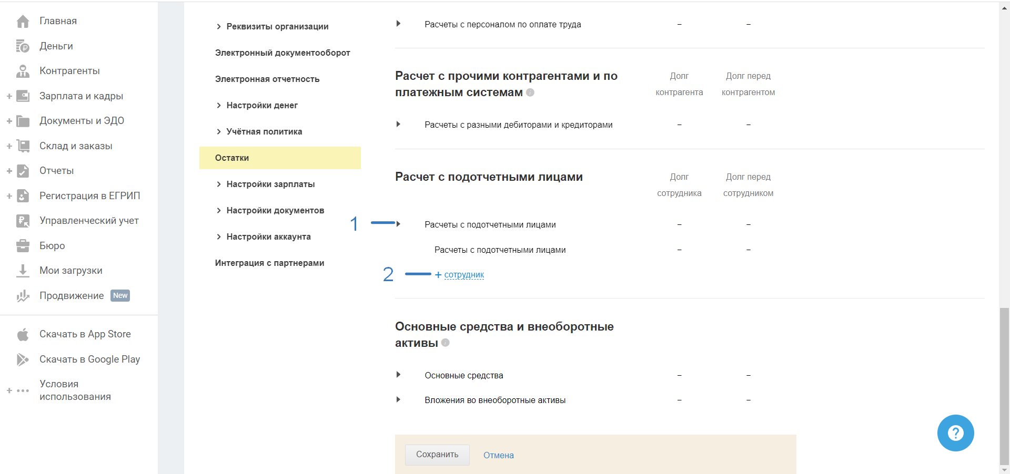1010x474 pixels.
Task: Open Электронный документооборот settings item
Action: [282, 53]
